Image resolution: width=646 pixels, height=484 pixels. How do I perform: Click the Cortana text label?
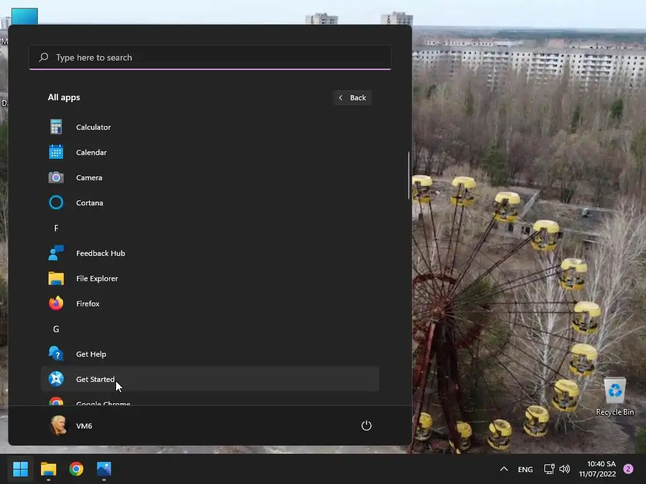[90, 203]
